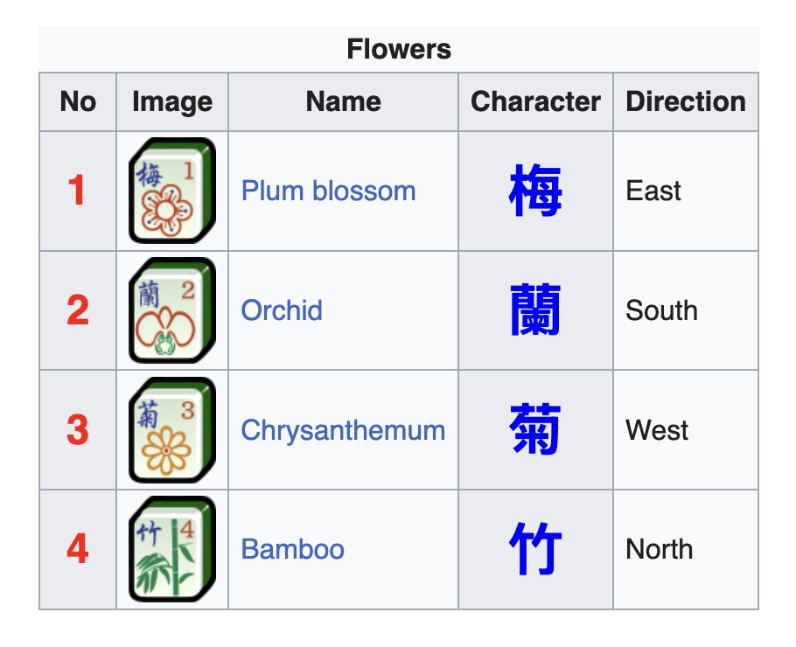
Task: Click the Character column header
Action: click(535, 101)
